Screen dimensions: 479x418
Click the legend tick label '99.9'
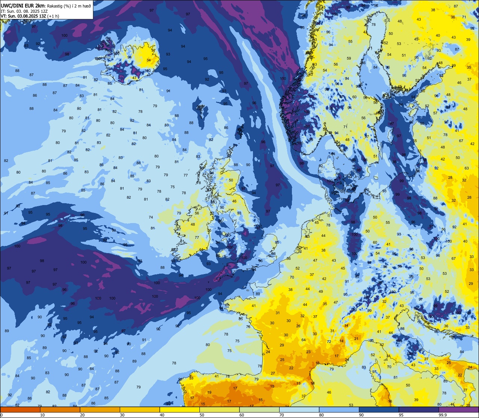[x=443, y=415]
